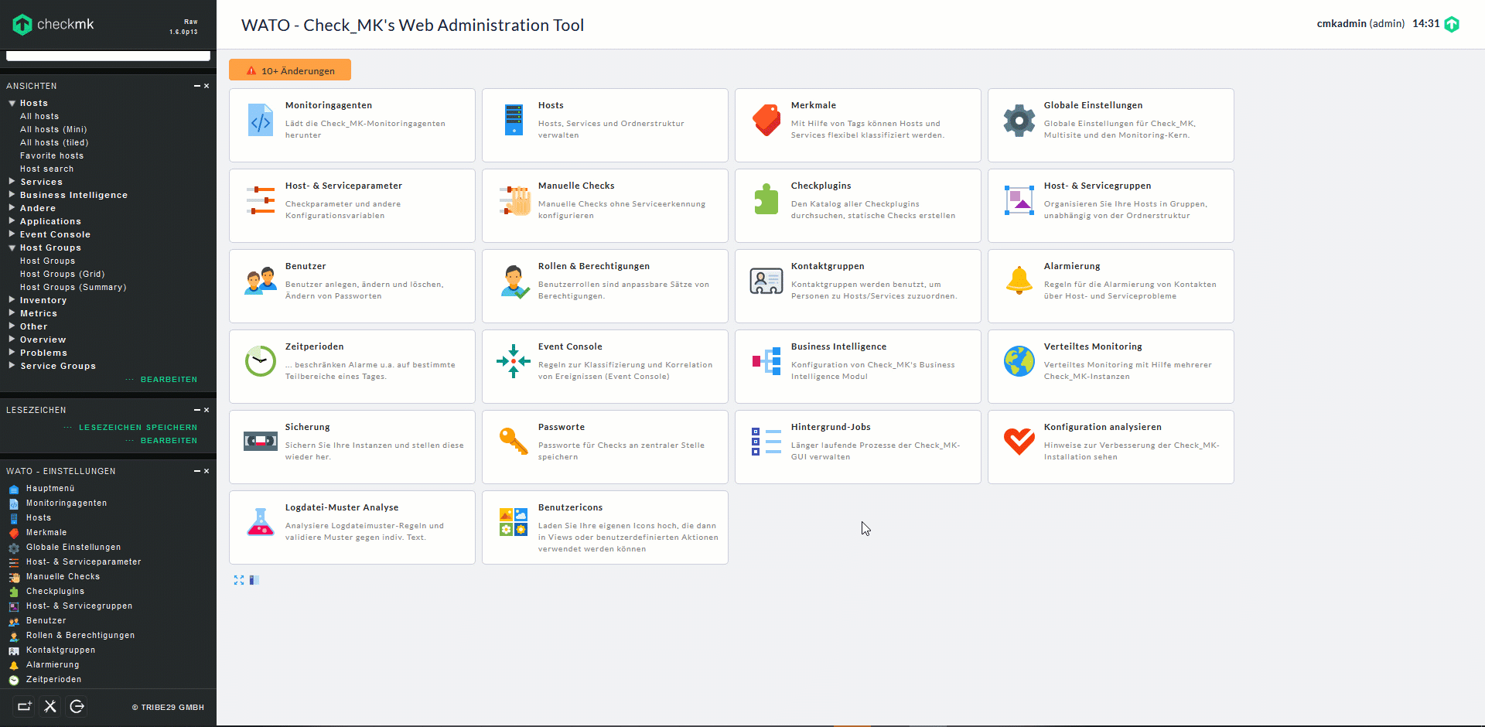Open the Logdatei-Muster Analyse flask icon
Viewport: 1485px width, 727px height.
tap(261, 522)
